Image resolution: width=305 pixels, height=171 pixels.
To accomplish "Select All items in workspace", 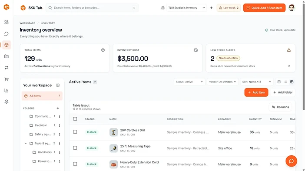I will [x=42, y=96].
